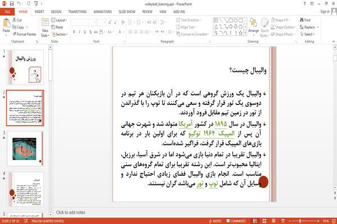The width and height of the screenshot is (337, 224).
Task: Open the Font name combo box
Action: pos(84,22)
